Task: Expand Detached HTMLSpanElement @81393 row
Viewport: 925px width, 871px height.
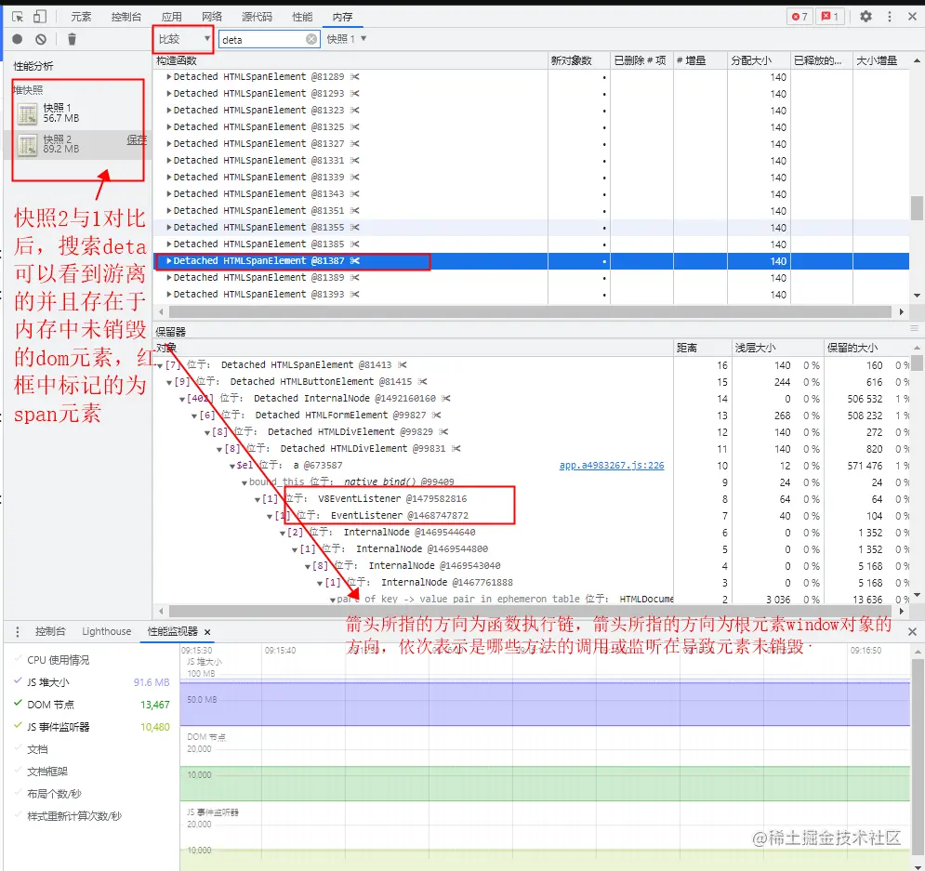Action: pos(168,295)
